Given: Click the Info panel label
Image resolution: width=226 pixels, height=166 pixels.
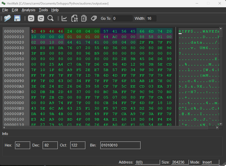Looking at the screenshot, I should 5,134.
